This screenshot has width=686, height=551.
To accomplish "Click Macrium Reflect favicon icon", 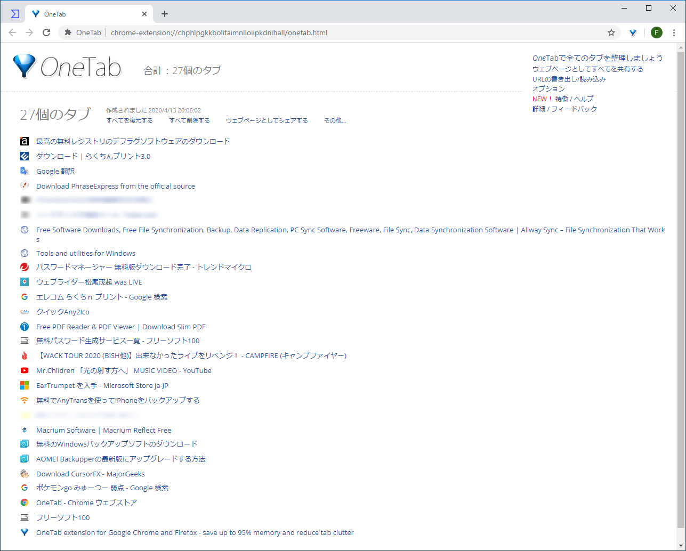I will point(25,430).
